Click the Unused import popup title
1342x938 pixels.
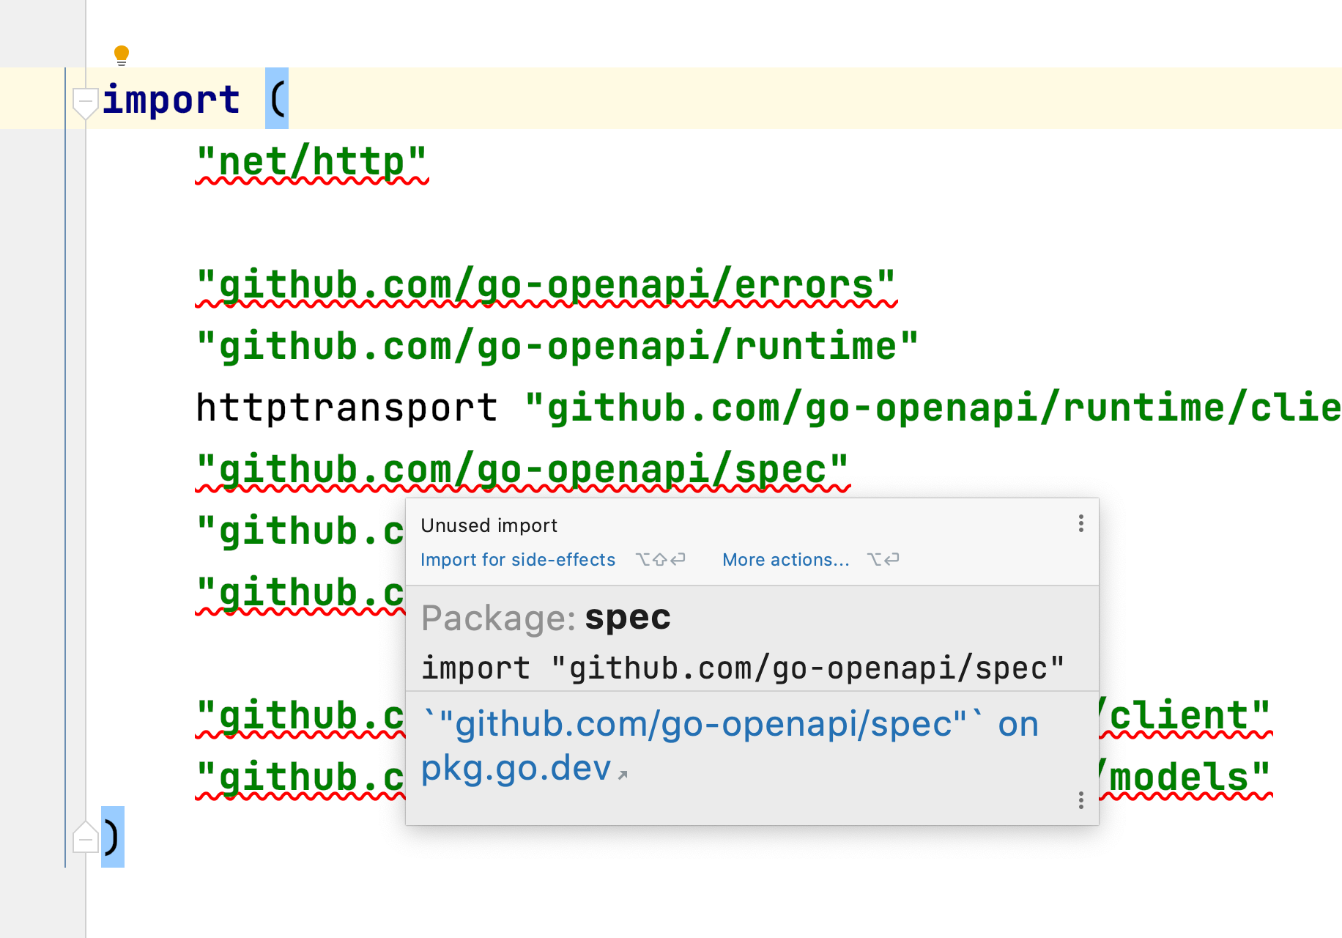click(x=489, y=525)
